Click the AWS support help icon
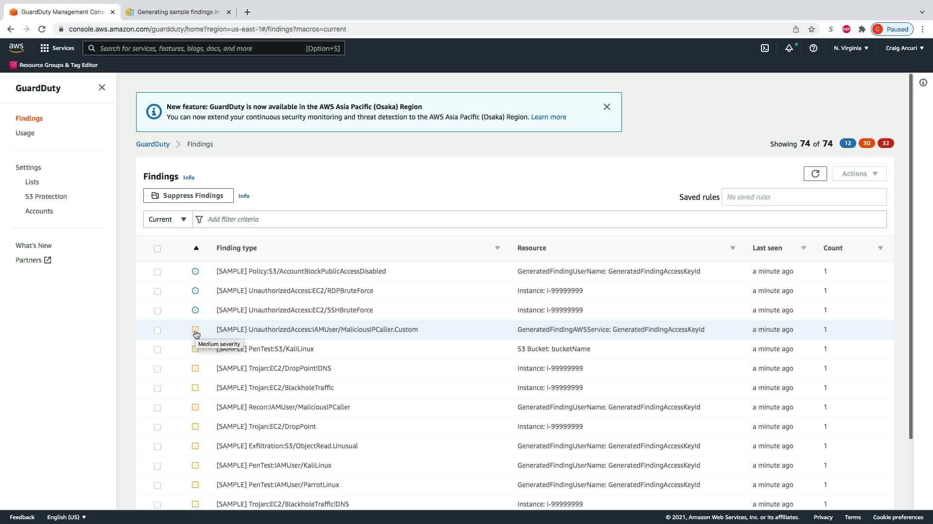Image resolution: width=933 pixels, height=524 pixels. 813,48
